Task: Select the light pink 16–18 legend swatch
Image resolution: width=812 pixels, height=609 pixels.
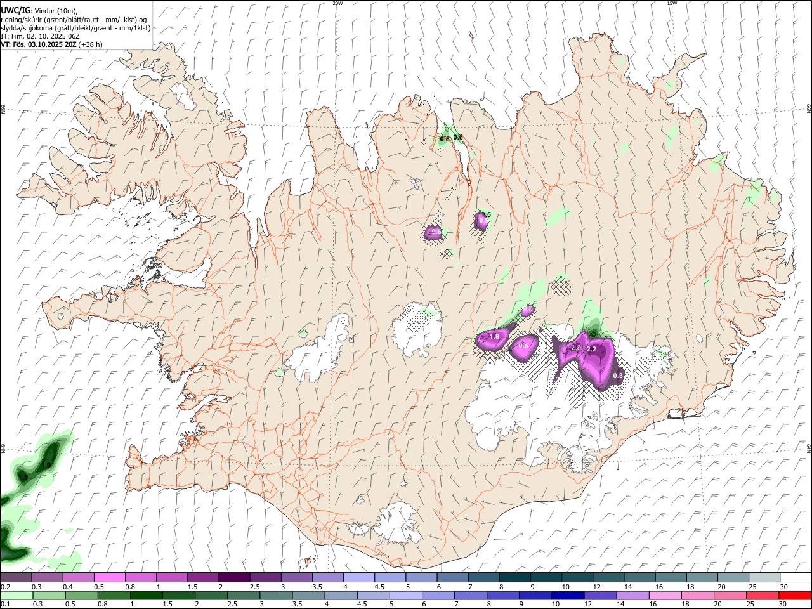Action: pos(665,595)
